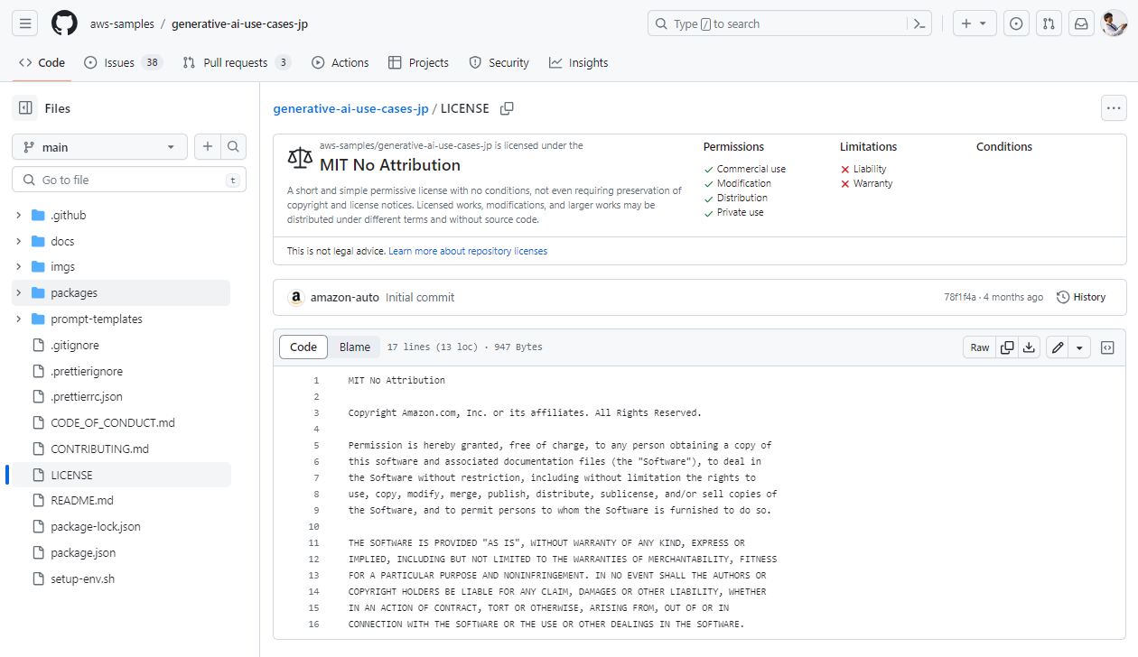Click Learn more about repository licenses

pyautogui.click(x=468, y=251)
